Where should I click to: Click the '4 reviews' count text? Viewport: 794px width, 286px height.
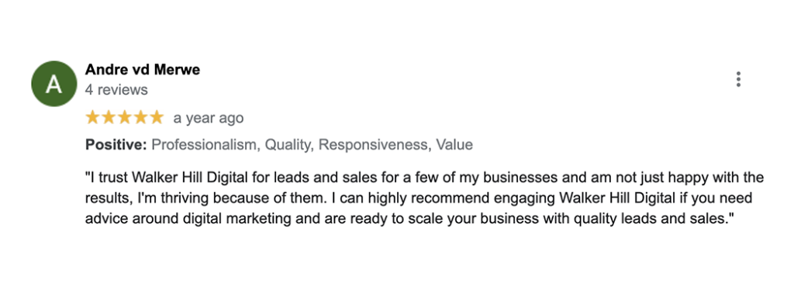point(116,90)
